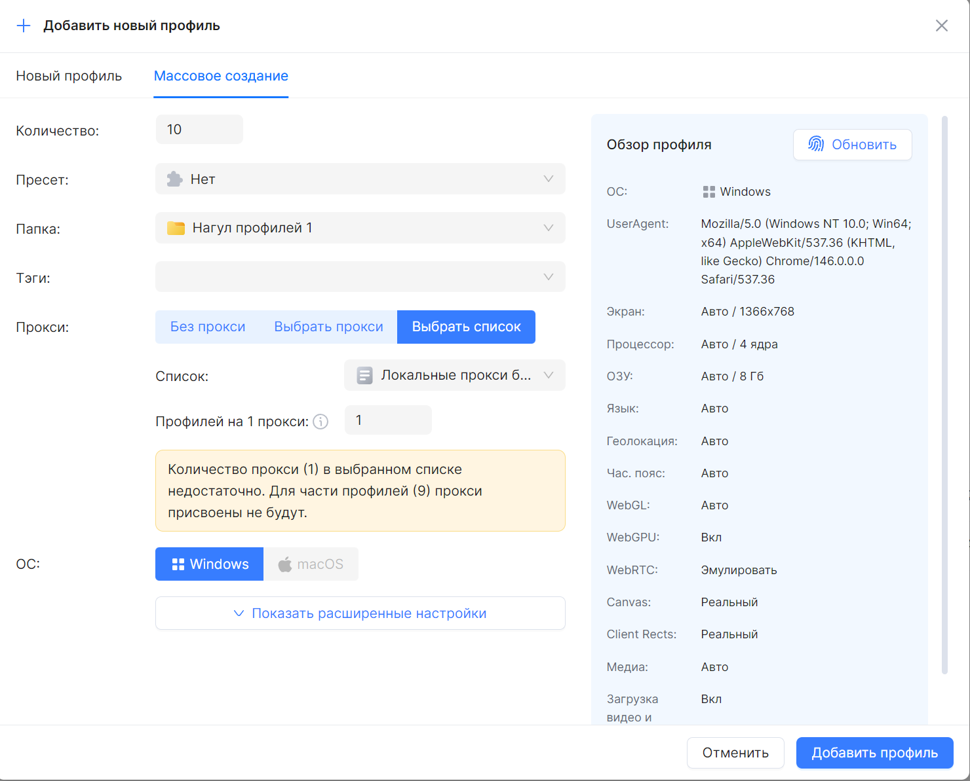The height and width of the screenshot is (781, 970).
Task: Click the Windows logo in overview ОС row
Action: click(708, 192)
